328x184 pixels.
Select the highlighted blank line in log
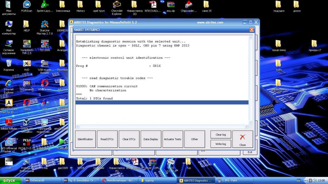(x=162, y=102)
